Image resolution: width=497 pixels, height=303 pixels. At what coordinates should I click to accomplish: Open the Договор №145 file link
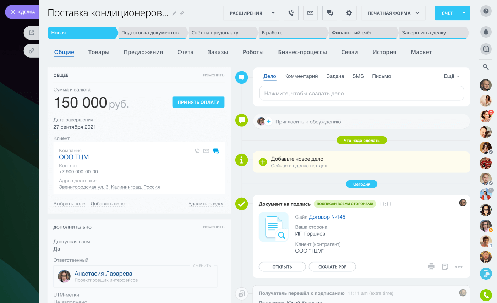327,217
